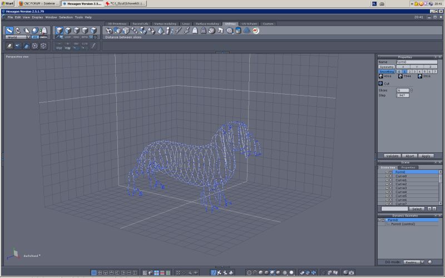Open the Display menu
The width and height of the screenshot is (445, 278).
coord(37,17)
